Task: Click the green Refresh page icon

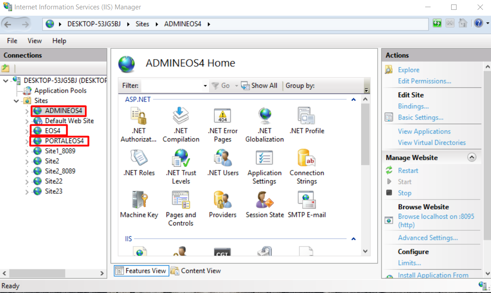Action: pyautogui.click(x=437, y=23)
